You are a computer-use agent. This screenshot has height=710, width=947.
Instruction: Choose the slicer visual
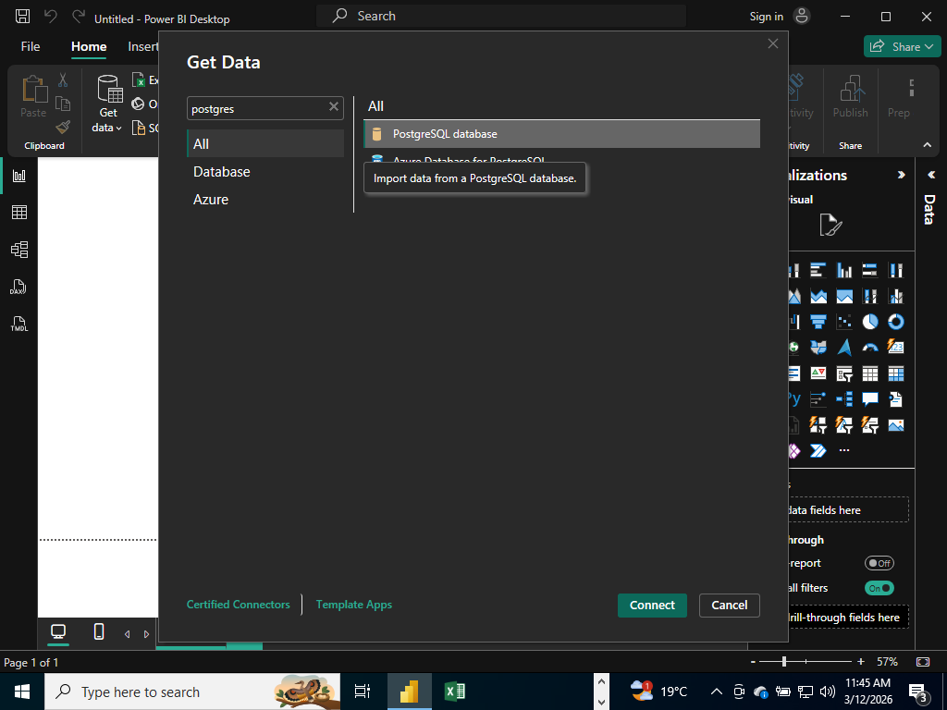844,373
